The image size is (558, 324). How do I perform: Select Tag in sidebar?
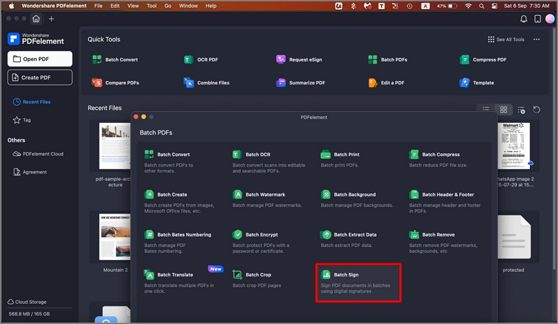[x=22, y=120]
